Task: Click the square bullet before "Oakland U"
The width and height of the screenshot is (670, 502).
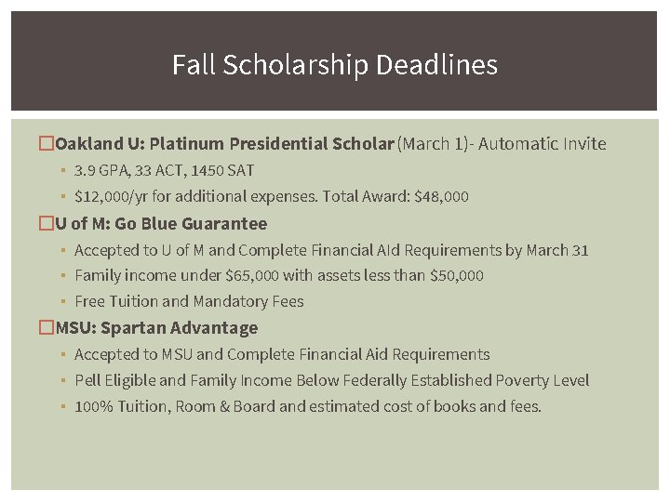Action: coord(46,144)
